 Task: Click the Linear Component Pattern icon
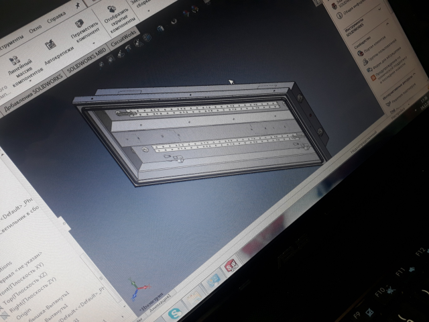click(x=14, y=60)
